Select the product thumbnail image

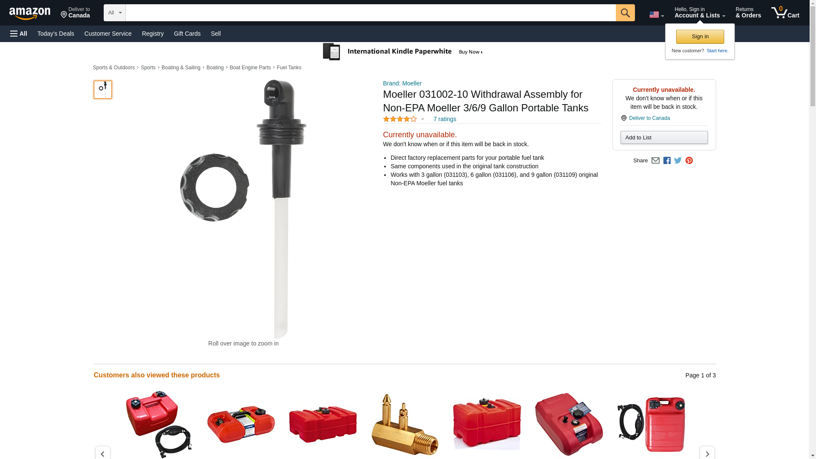pos(103,90)
